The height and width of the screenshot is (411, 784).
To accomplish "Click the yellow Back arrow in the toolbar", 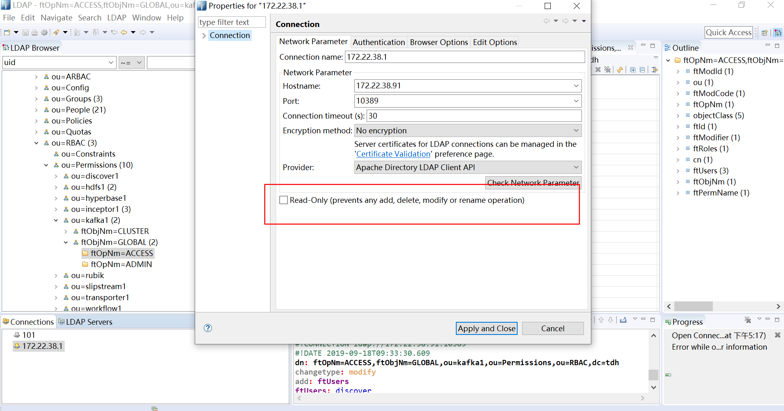I will coord(124,32).
